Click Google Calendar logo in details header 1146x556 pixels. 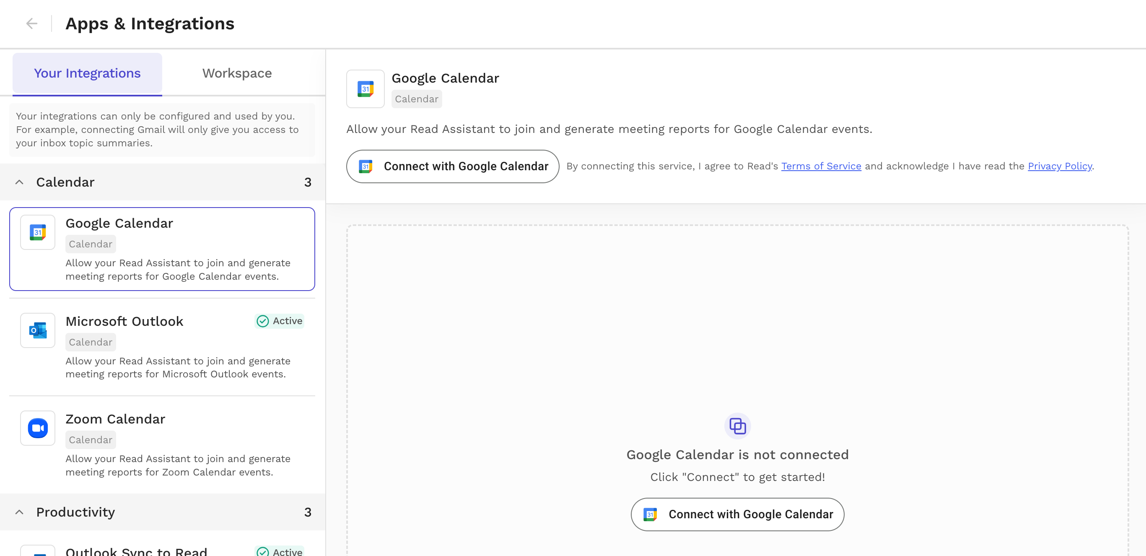click(365, 89)
